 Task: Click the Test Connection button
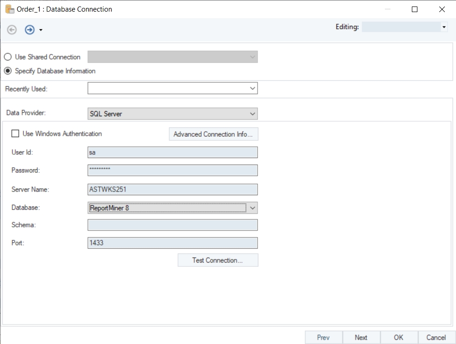click(218, 260)
